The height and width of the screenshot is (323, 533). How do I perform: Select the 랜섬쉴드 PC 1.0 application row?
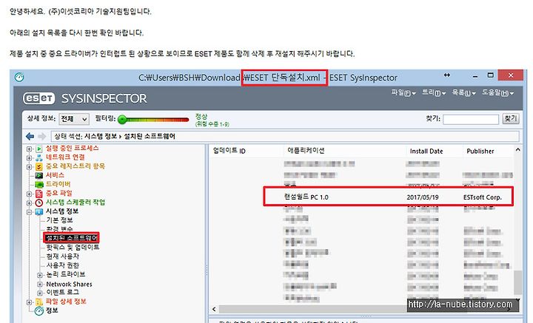(388, 197)
